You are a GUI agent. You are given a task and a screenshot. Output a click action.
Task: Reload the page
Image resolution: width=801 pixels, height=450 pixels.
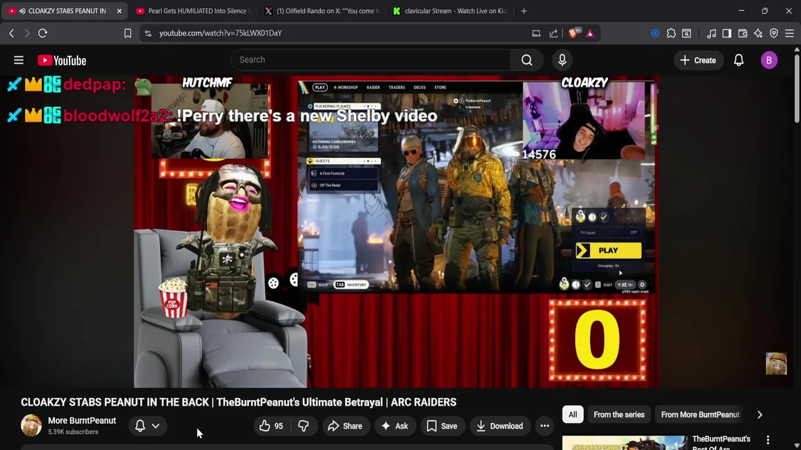[43, 33]
